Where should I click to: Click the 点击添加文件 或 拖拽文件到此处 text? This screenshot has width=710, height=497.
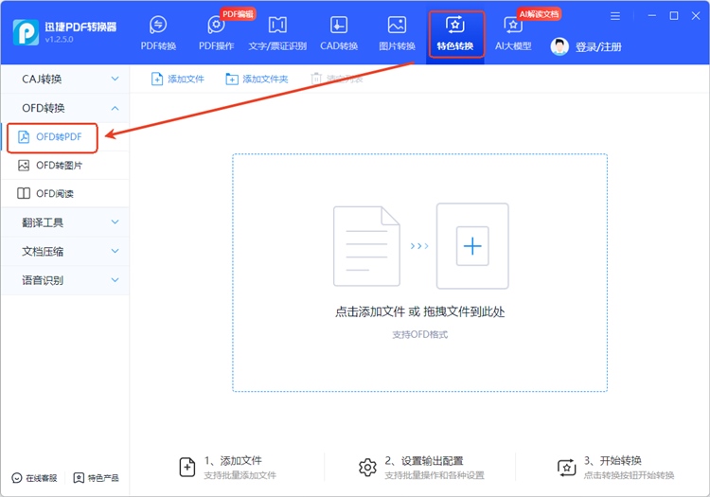pos(419,311)
